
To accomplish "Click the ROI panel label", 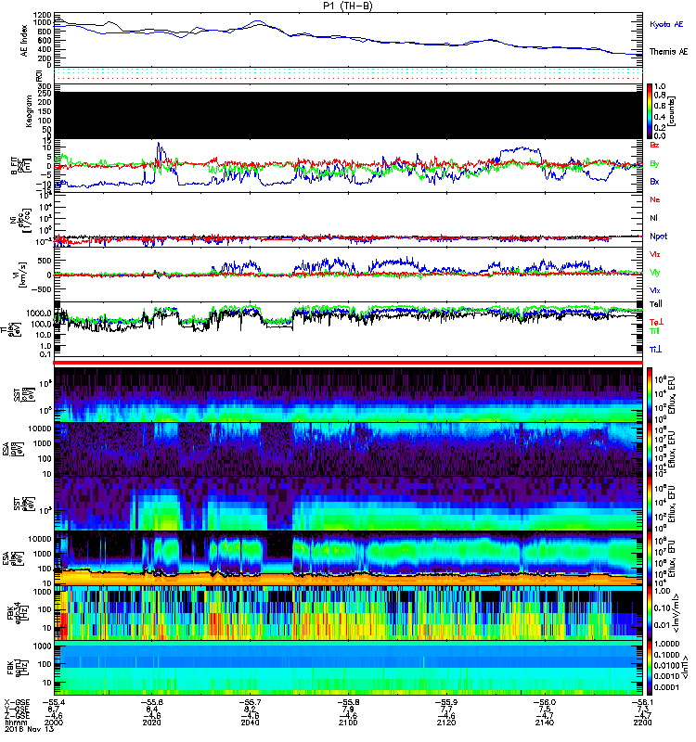I will 39,76.
